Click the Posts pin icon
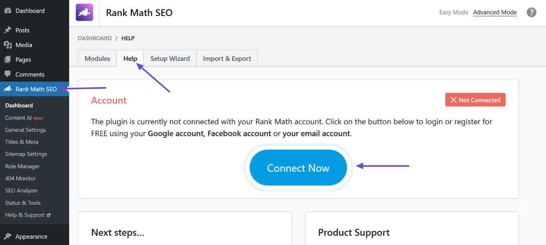 8,30
